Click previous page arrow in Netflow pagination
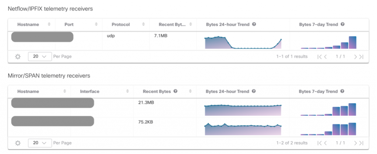This screenshot has width=377, height=154. point(325,57)
